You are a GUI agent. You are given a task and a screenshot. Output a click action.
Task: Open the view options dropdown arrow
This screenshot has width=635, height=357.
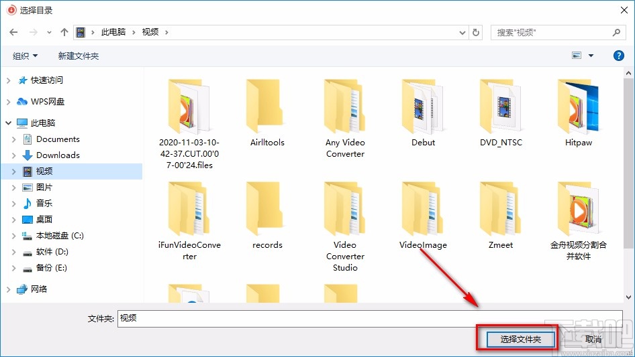click(591, 56)
